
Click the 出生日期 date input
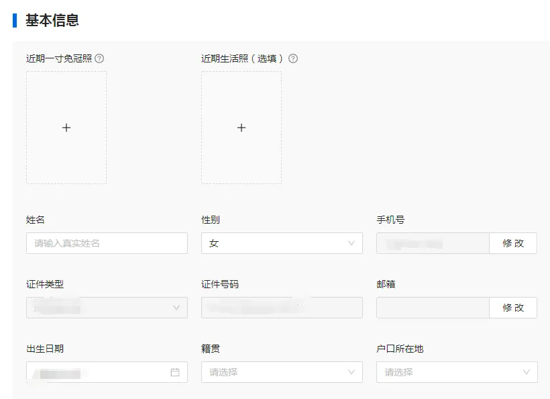tap(97, 372)
